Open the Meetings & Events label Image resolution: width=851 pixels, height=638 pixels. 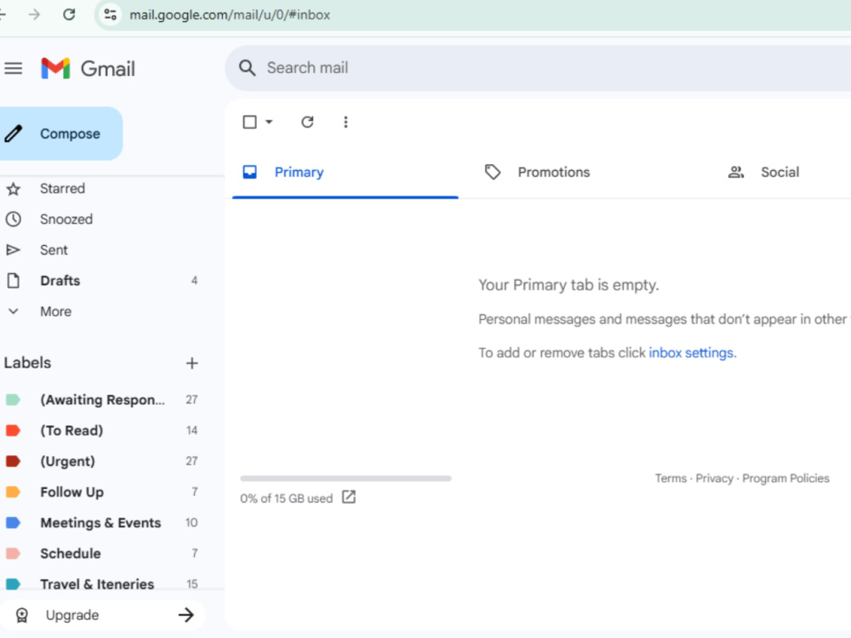coord(103,523)
